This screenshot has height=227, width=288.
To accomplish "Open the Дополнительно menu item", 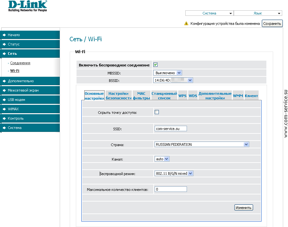I will click(x=30, y=81).
